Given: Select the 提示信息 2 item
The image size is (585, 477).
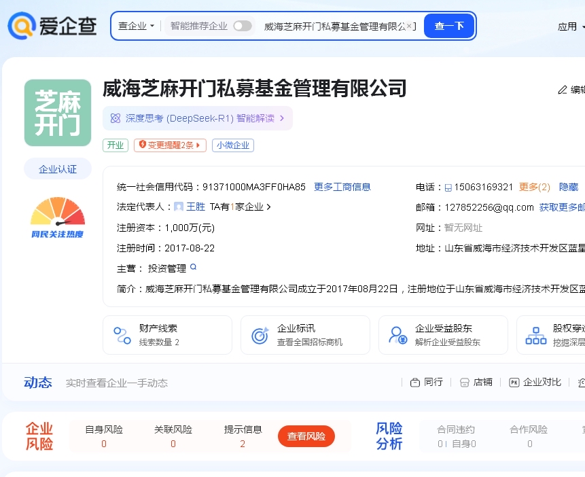Looking at the screenshot, I should pos(243,436).
